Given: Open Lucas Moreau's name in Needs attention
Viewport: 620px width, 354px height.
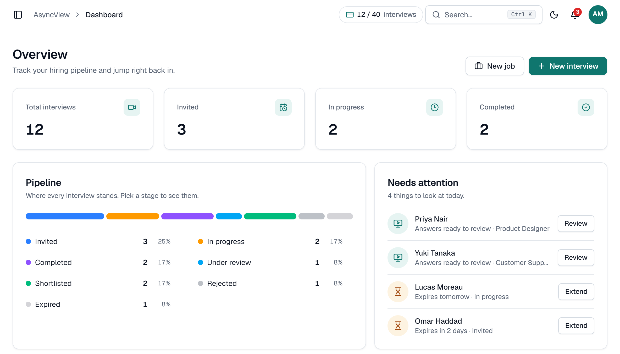Looking at the screenshot, I should pyautogui.click(x=439, y=287).
